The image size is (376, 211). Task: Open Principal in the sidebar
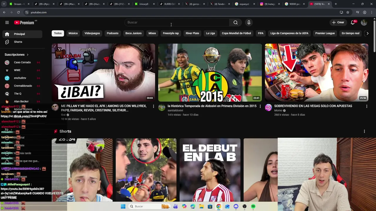22,34
